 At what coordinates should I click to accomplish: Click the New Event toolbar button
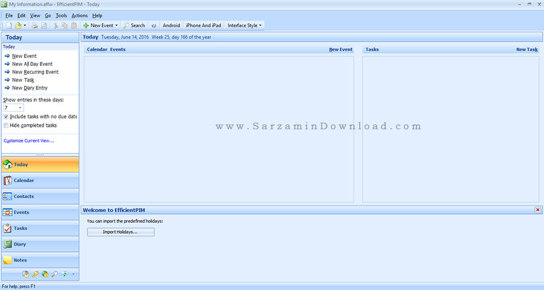[x=98, y=25]
